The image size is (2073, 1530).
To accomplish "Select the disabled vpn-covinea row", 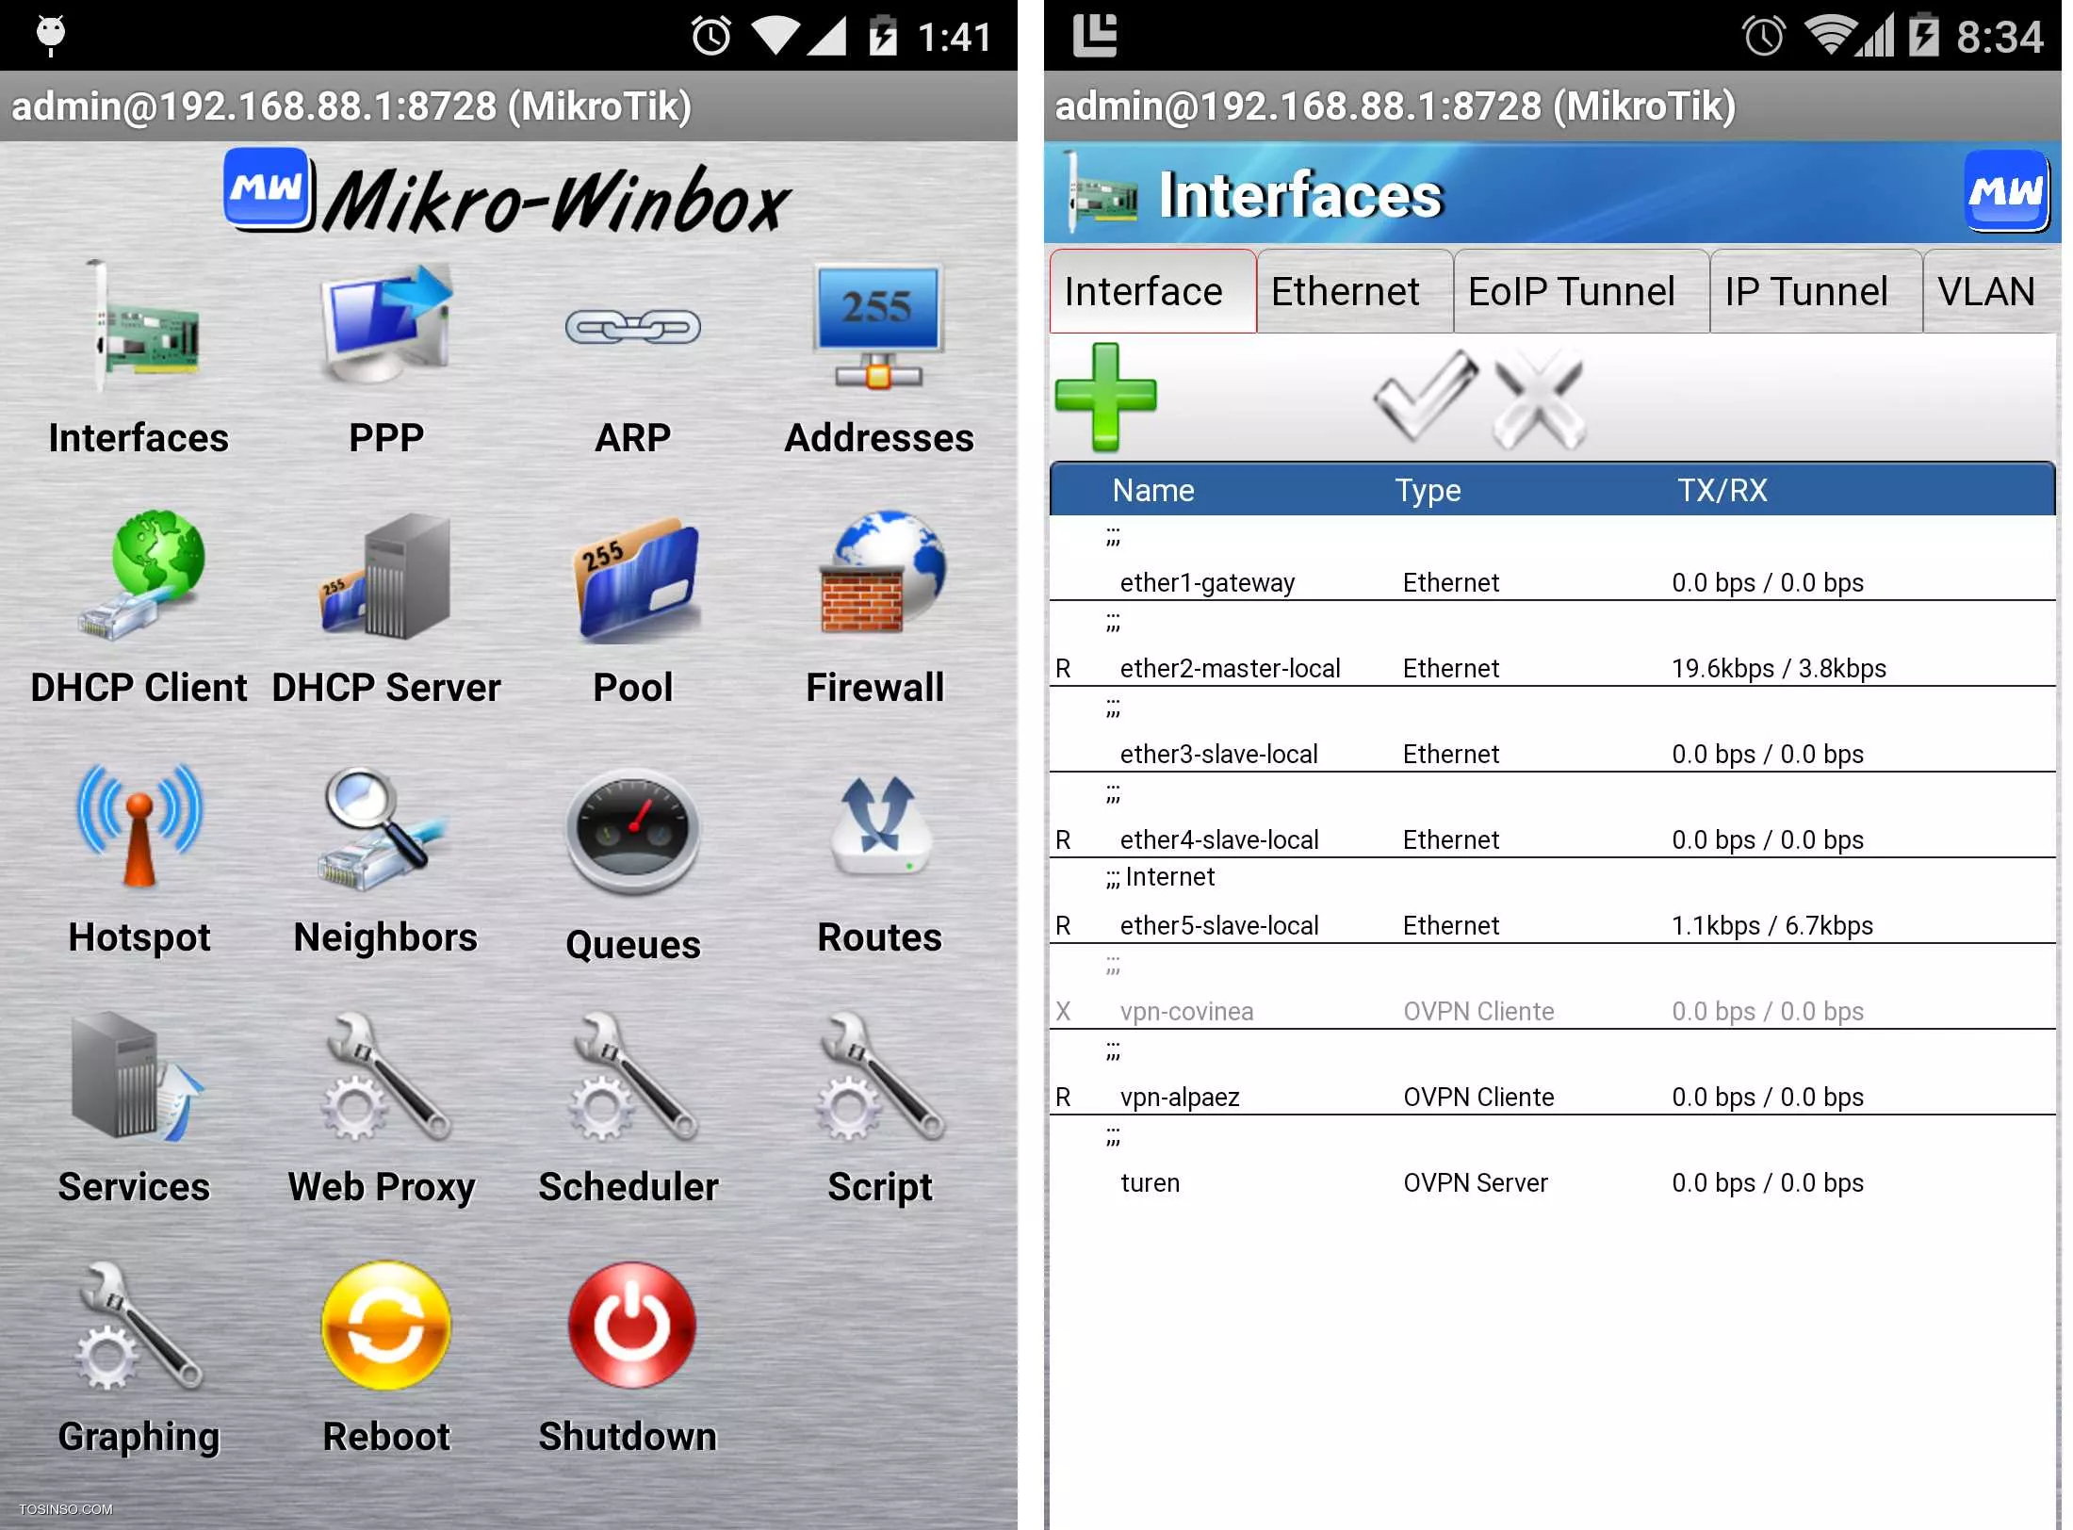I will coord(1552,987).
